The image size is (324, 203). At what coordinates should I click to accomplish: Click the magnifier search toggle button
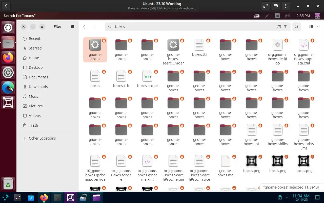pos(296,27)
